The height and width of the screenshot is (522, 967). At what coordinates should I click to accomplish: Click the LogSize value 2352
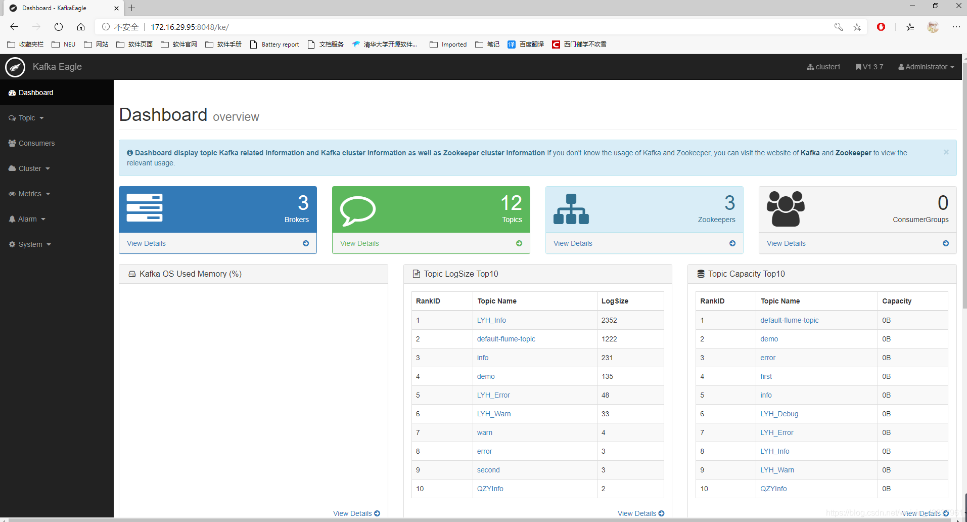pyautogui.click(x=609, y=320)
